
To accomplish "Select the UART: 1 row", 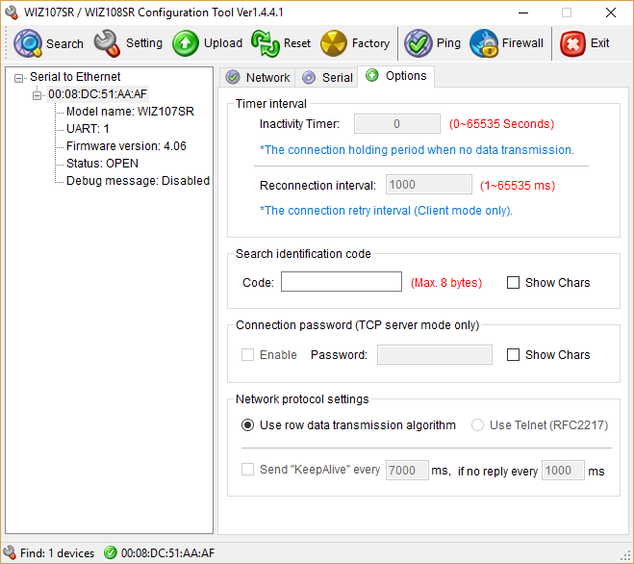I will pos(88,129).
